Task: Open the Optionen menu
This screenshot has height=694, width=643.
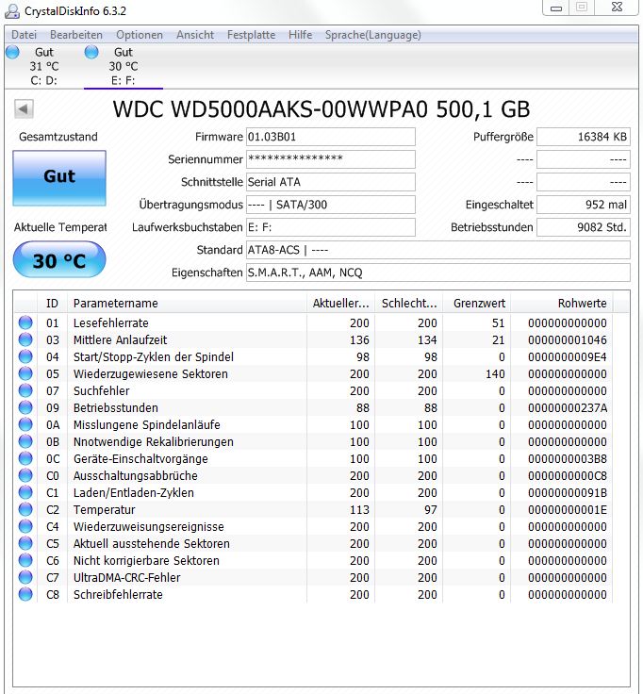Action: point(140,35)
